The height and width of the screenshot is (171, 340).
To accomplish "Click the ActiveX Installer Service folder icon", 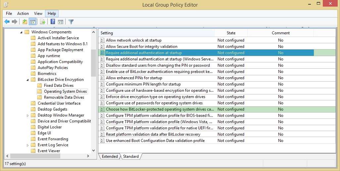I will point(33,38).
